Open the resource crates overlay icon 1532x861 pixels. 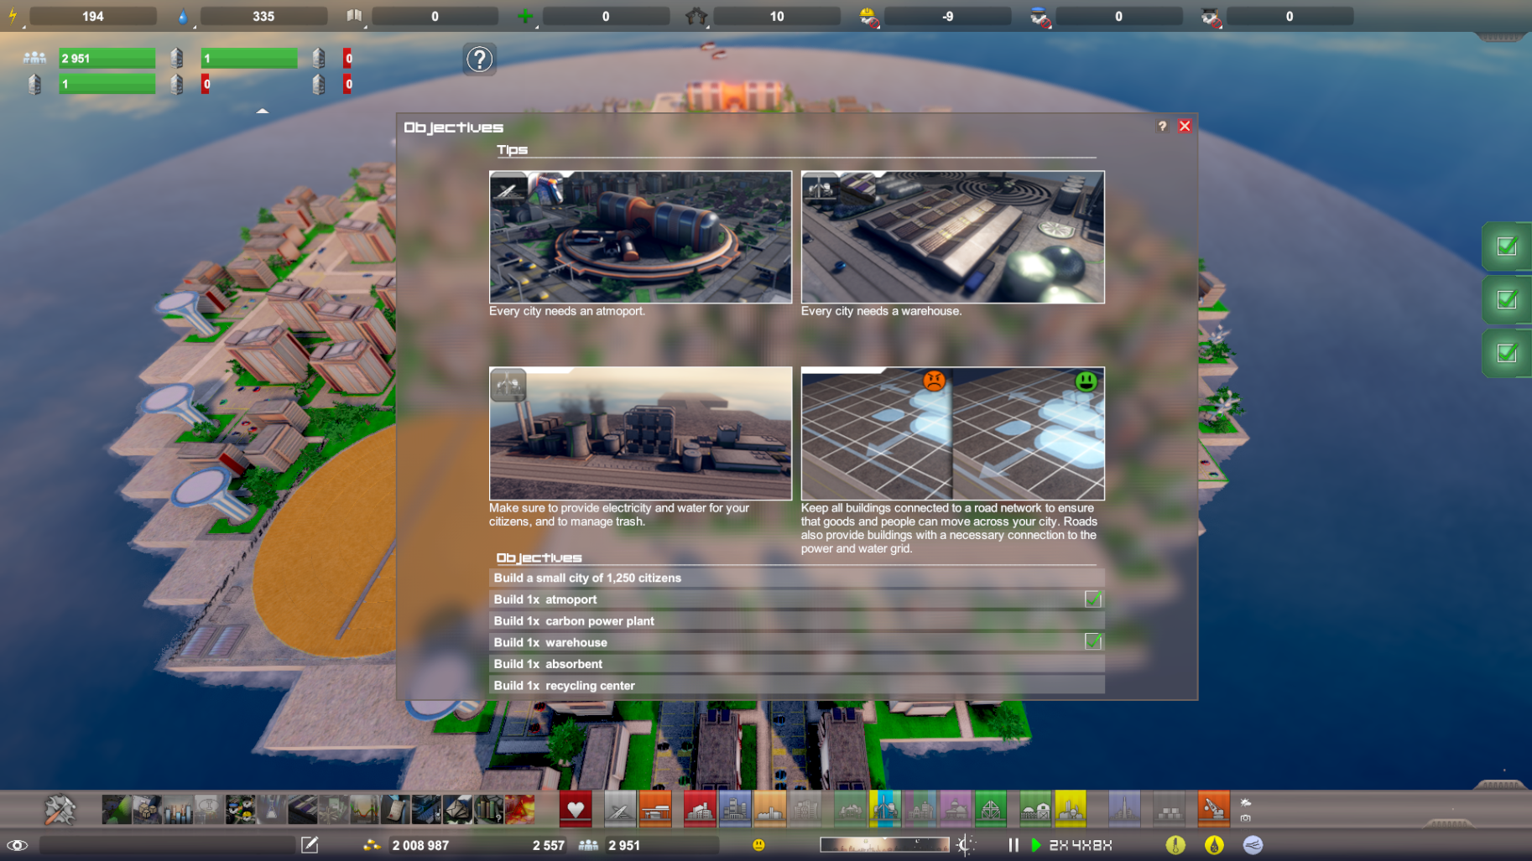pos(147,810)
